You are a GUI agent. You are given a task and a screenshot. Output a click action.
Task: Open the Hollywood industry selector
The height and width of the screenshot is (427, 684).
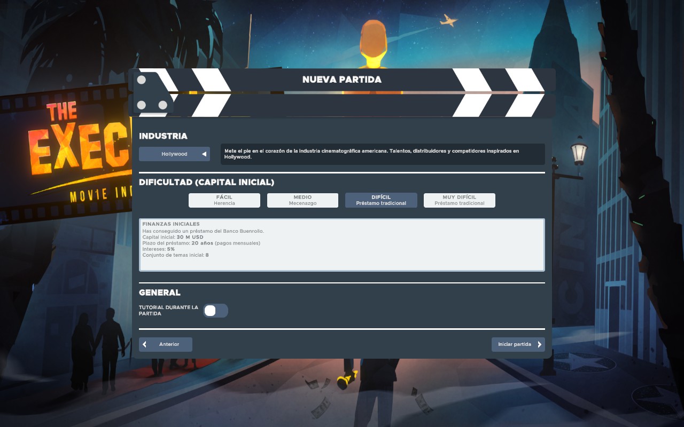(174, 154)
